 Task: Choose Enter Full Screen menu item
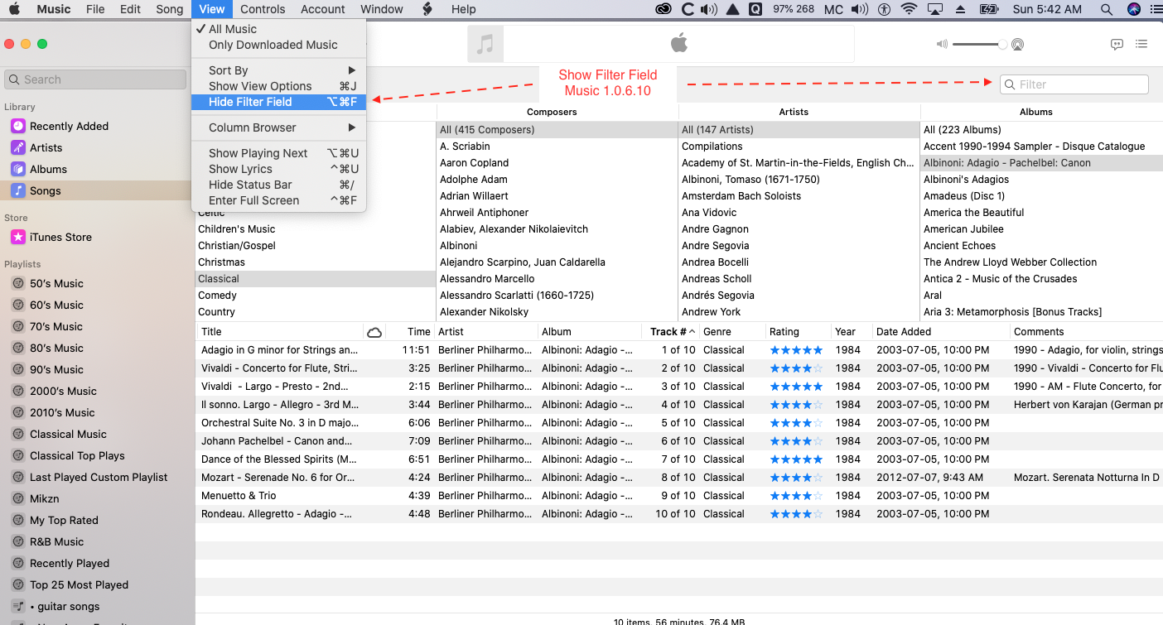[279, 200]
